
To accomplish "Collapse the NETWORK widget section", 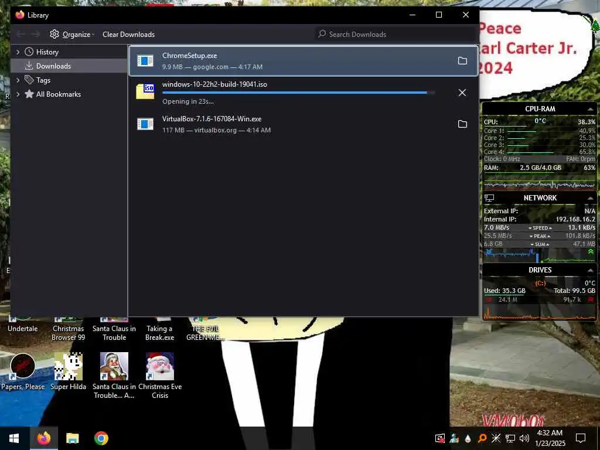I will point(590,198).
